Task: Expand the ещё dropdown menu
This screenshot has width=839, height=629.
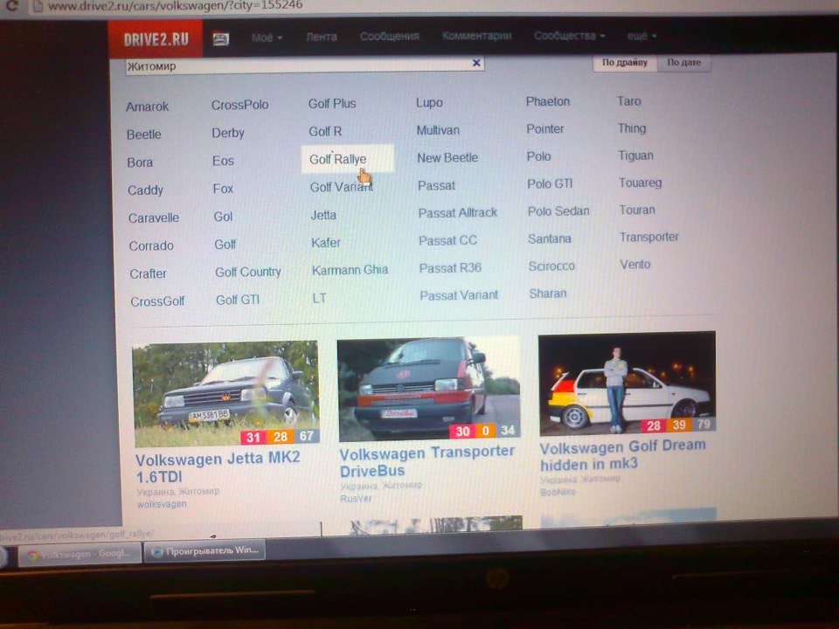Action: [x=641, y=36]
